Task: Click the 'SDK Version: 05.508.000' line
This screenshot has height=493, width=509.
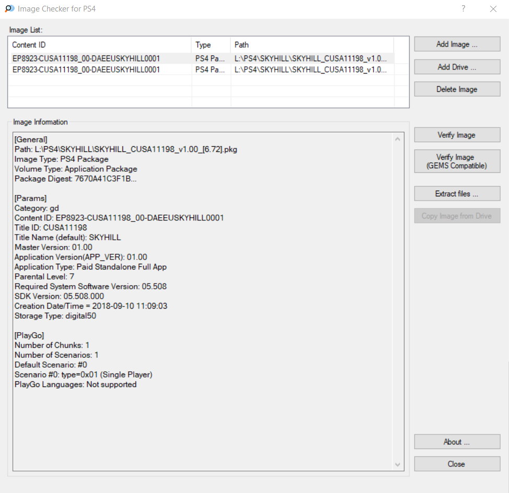Action: click(x=59, y=296)
